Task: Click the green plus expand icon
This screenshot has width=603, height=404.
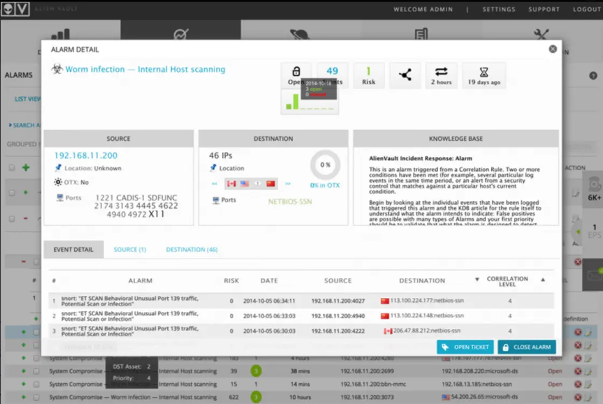Action: pos(26,168)
